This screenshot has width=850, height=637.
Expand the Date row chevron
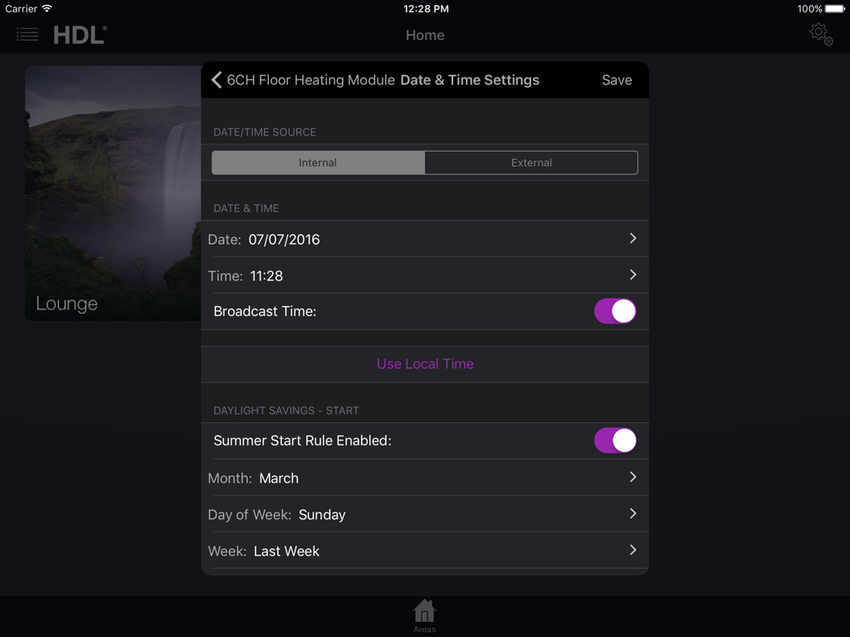tap(633, 238)
